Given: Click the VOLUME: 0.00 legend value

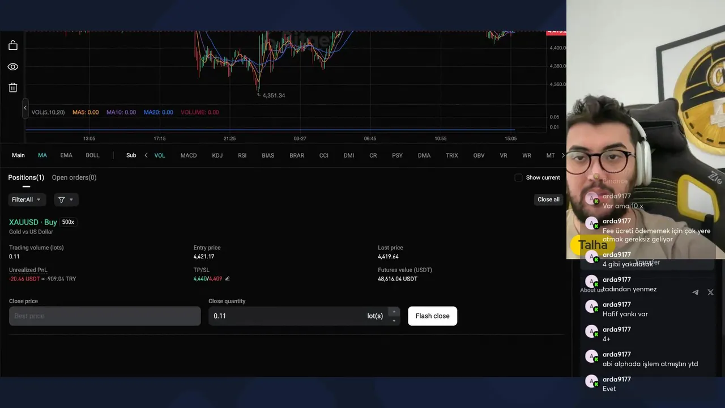Looking at the screenshot, I should (x=200, y=112).
